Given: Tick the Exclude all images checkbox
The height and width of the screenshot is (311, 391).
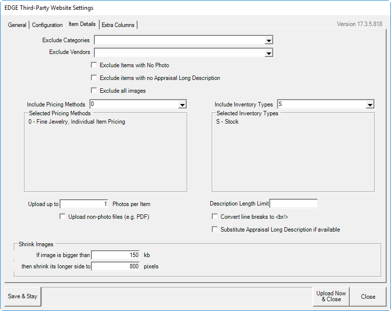Looking at the screenshot, I should (94, 91).
